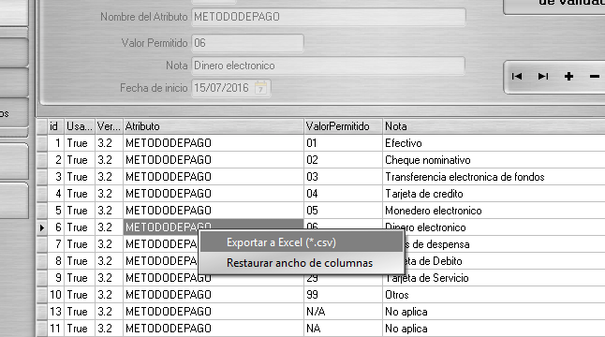Add new record with plus icon
Image resolution: width=605 pixels, height=337 pixels.
click(x=568, y=77)
